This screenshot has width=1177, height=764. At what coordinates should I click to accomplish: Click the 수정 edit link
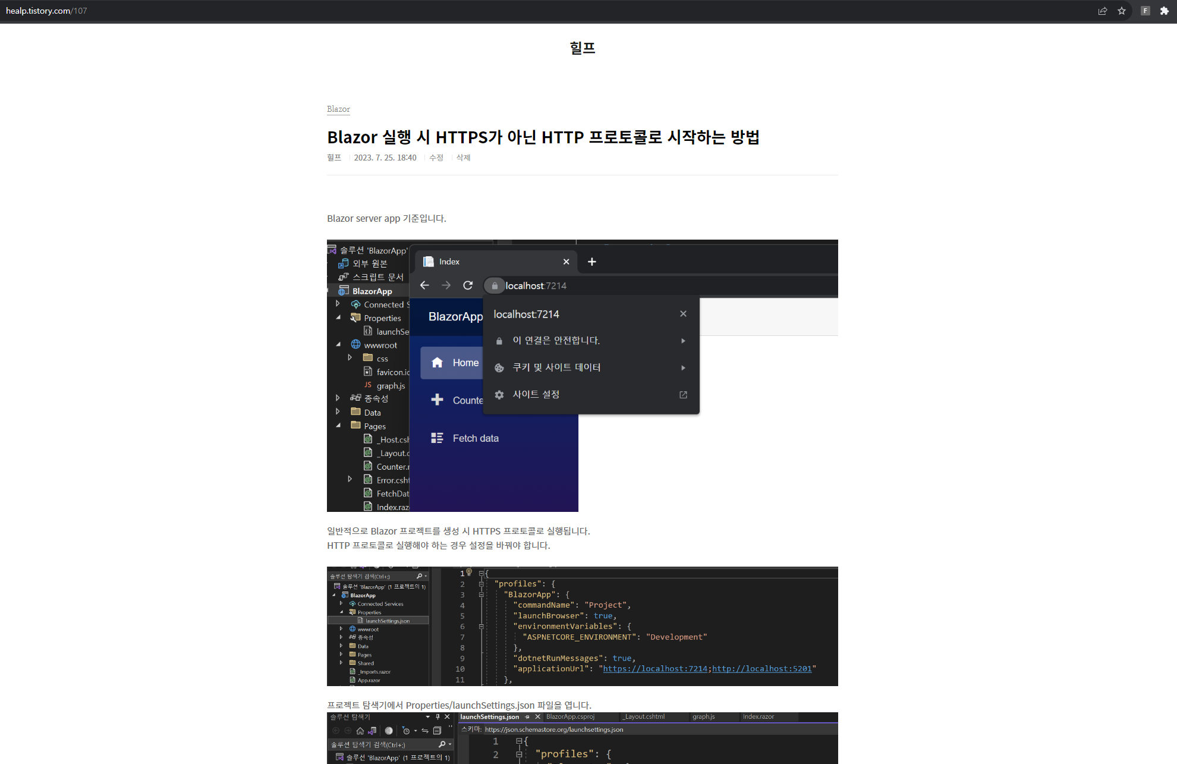(436, 158)
